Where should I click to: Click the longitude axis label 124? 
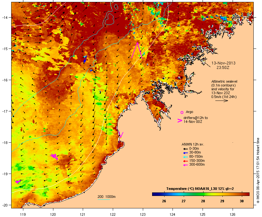173,214
